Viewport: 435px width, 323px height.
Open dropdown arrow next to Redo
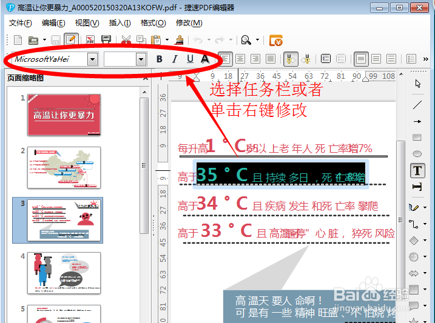coord(231,40)
